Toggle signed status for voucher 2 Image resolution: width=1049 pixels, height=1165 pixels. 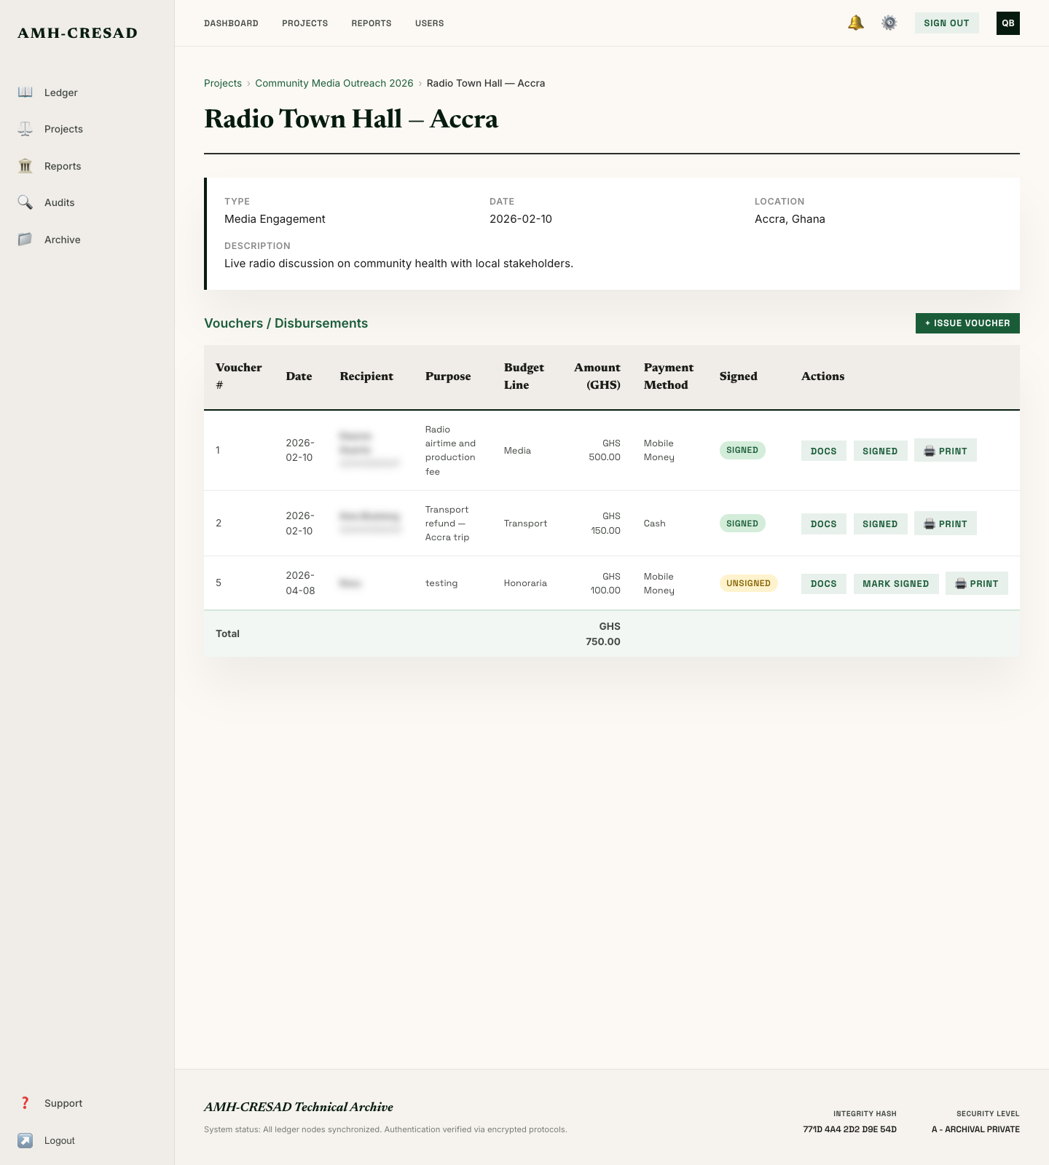click(880, 524)
